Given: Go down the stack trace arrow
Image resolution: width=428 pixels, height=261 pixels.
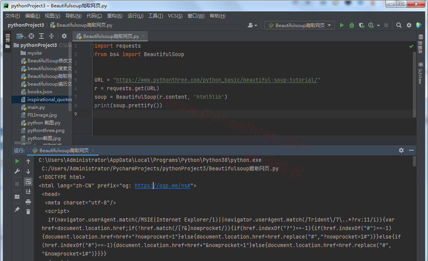Looking at the screenshot, I should pyautogui.click(x=28, y=172).
